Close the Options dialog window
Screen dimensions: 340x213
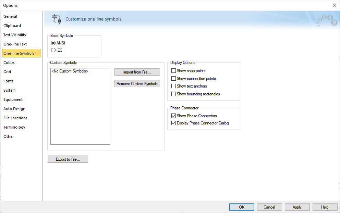(334, 5)
